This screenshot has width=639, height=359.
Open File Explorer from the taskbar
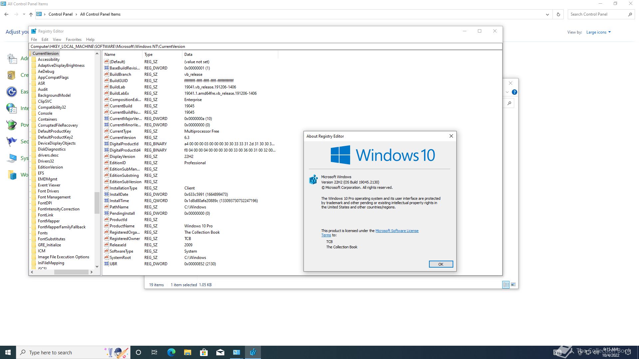[x=187, y=352]
